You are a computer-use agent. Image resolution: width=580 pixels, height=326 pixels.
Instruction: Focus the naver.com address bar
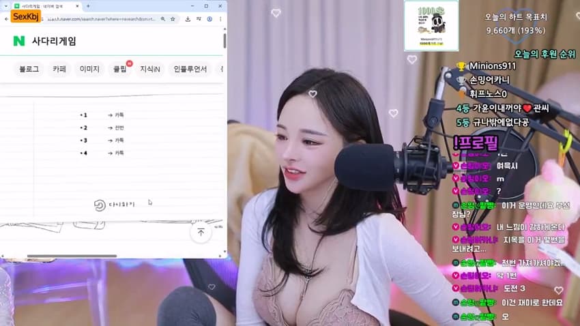coord(100,19)
